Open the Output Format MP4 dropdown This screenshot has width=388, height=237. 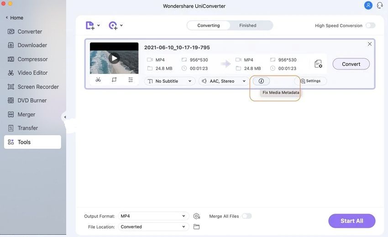coord(153,216)
